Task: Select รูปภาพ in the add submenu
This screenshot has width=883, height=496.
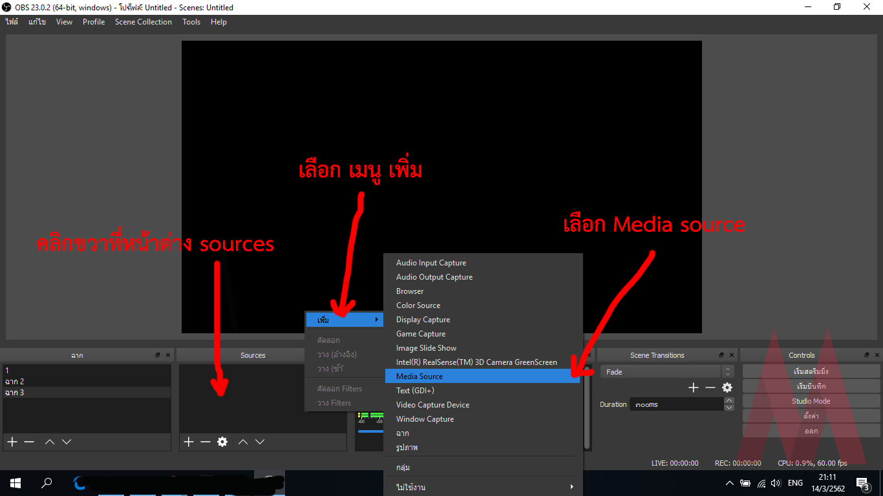Action: coord(482,448)
